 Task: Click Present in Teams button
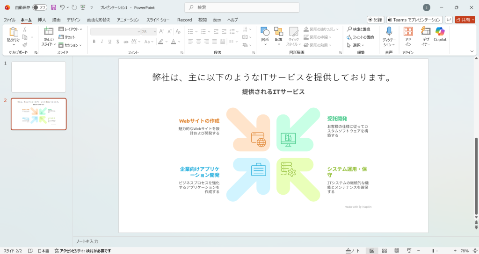[414, 20]
